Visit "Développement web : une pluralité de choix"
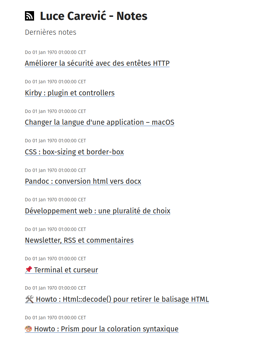This screenshot has height=355, width=267. 97,211
